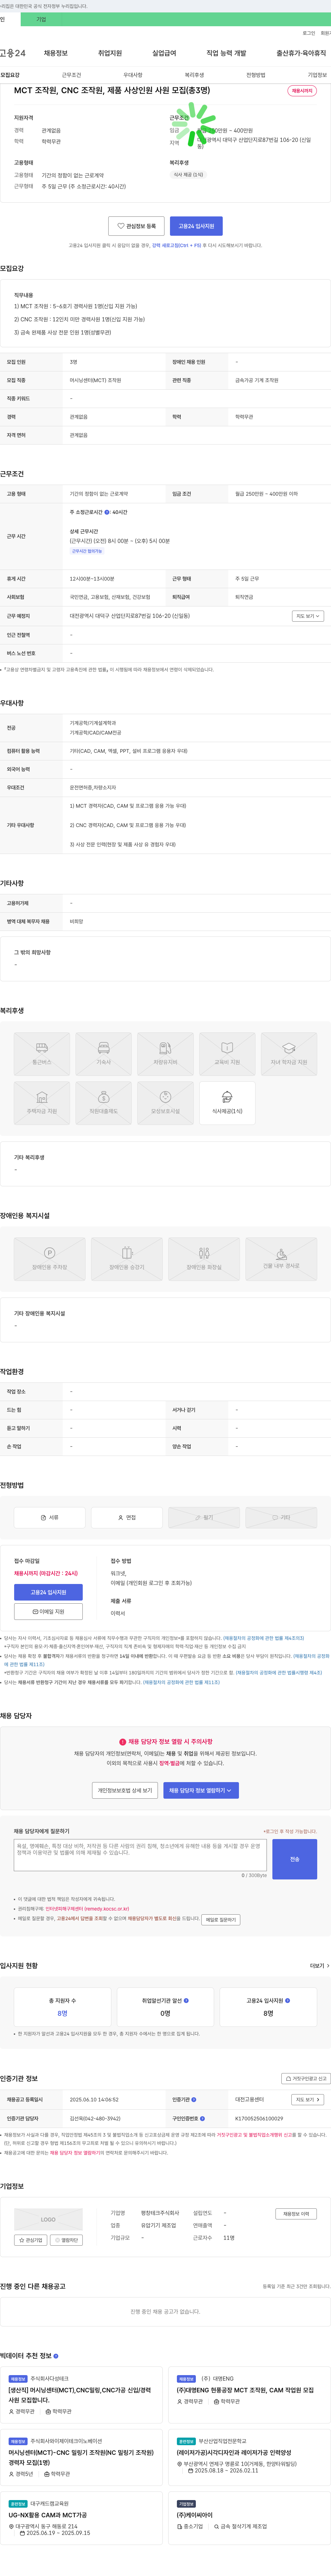Click the 필기 selection method box
331x2576 pixels.
click(x=204, y=1517)
